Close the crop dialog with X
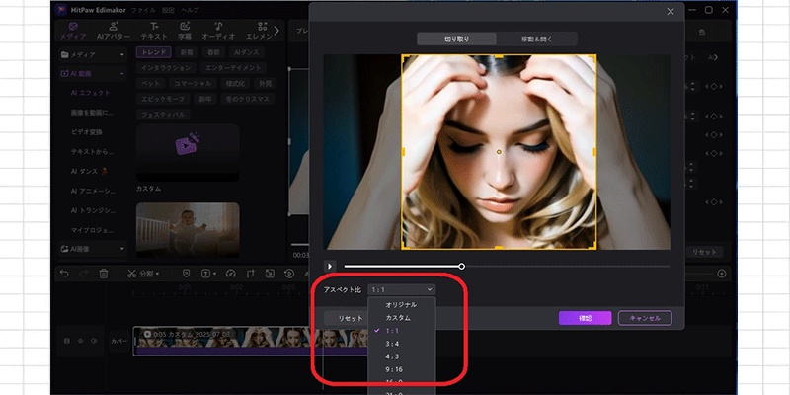Viewport: 790px width, 395px height. [x=671, y=12]
